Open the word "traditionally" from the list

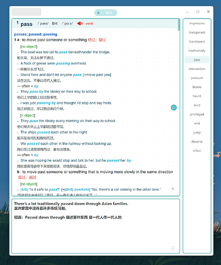(x=197, y=51)
